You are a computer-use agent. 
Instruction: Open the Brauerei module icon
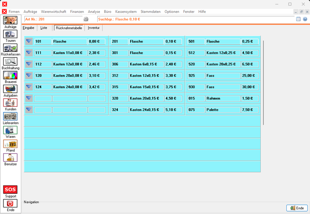tap(10, 75)
